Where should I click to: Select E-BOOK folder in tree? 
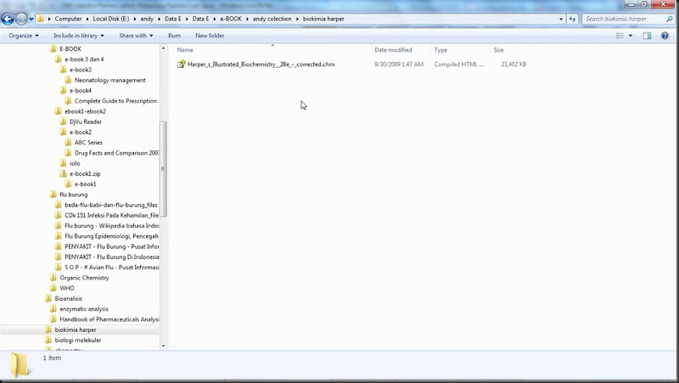[x=70, y=49]
